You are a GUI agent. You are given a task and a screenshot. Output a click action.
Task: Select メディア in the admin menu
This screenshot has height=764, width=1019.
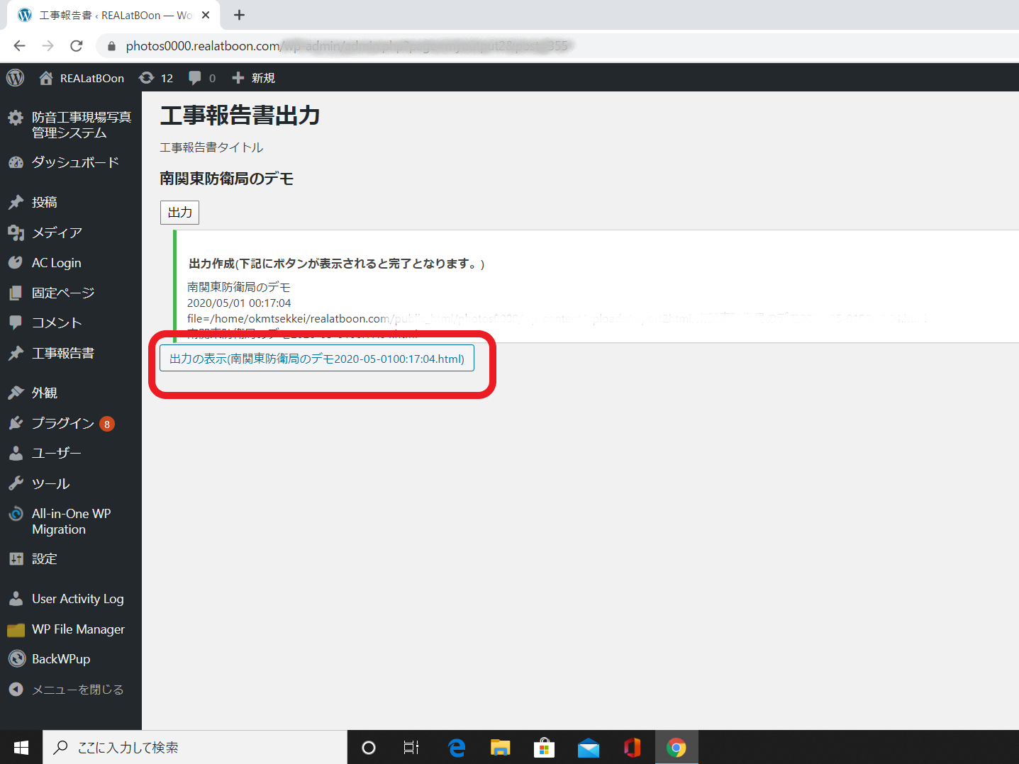57,232
